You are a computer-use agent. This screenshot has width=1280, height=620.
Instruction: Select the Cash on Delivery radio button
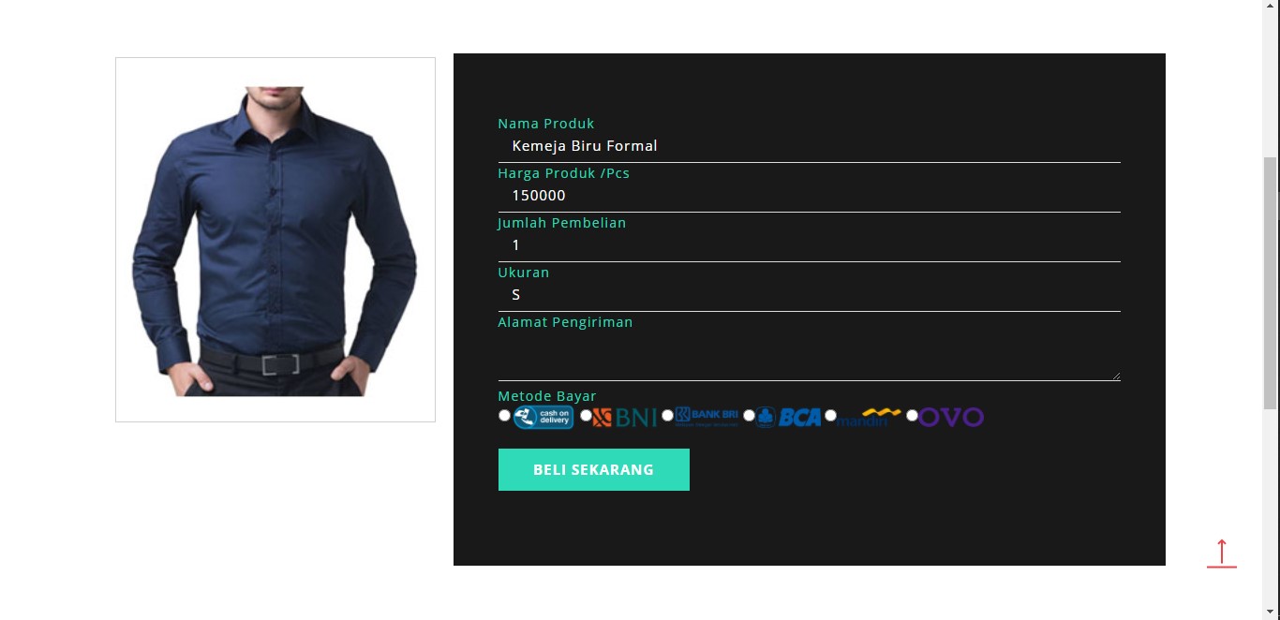click(x=505, y=415)
